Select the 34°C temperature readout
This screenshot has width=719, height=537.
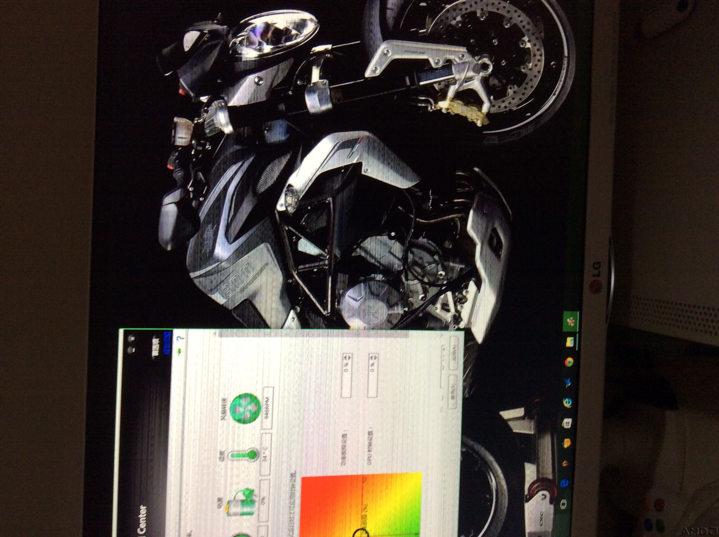click(266, 454)
